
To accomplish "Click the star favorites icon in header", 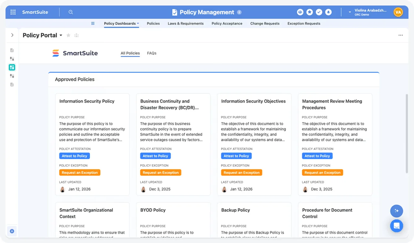I will tap(310, 12).
